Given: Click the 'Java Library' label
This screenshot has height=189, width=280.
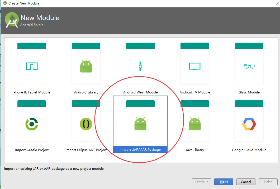Looking at the screenshot, I should (x=195, y=150).
